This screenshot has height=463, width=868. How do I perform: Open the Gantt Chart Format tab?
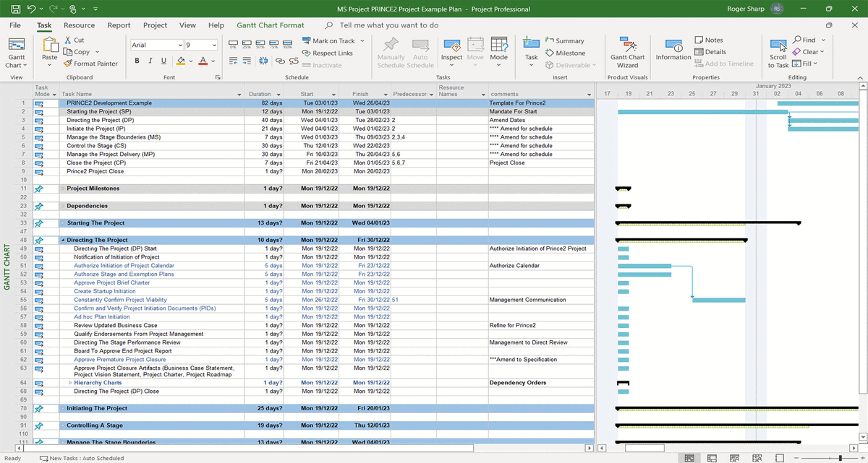(271, 24)
